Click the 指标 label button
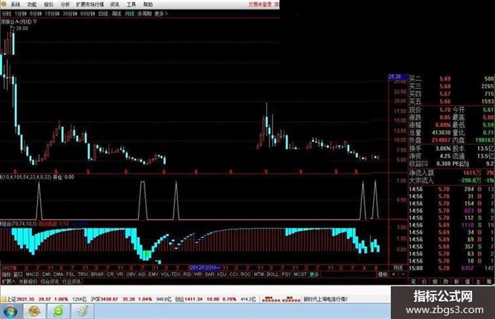This screenshot has height=319, width=495. (6, 274)
